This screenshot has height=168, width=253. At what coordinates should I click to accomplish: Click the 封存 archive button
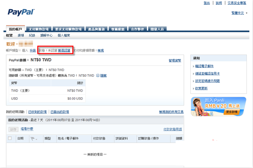[13, 129]
